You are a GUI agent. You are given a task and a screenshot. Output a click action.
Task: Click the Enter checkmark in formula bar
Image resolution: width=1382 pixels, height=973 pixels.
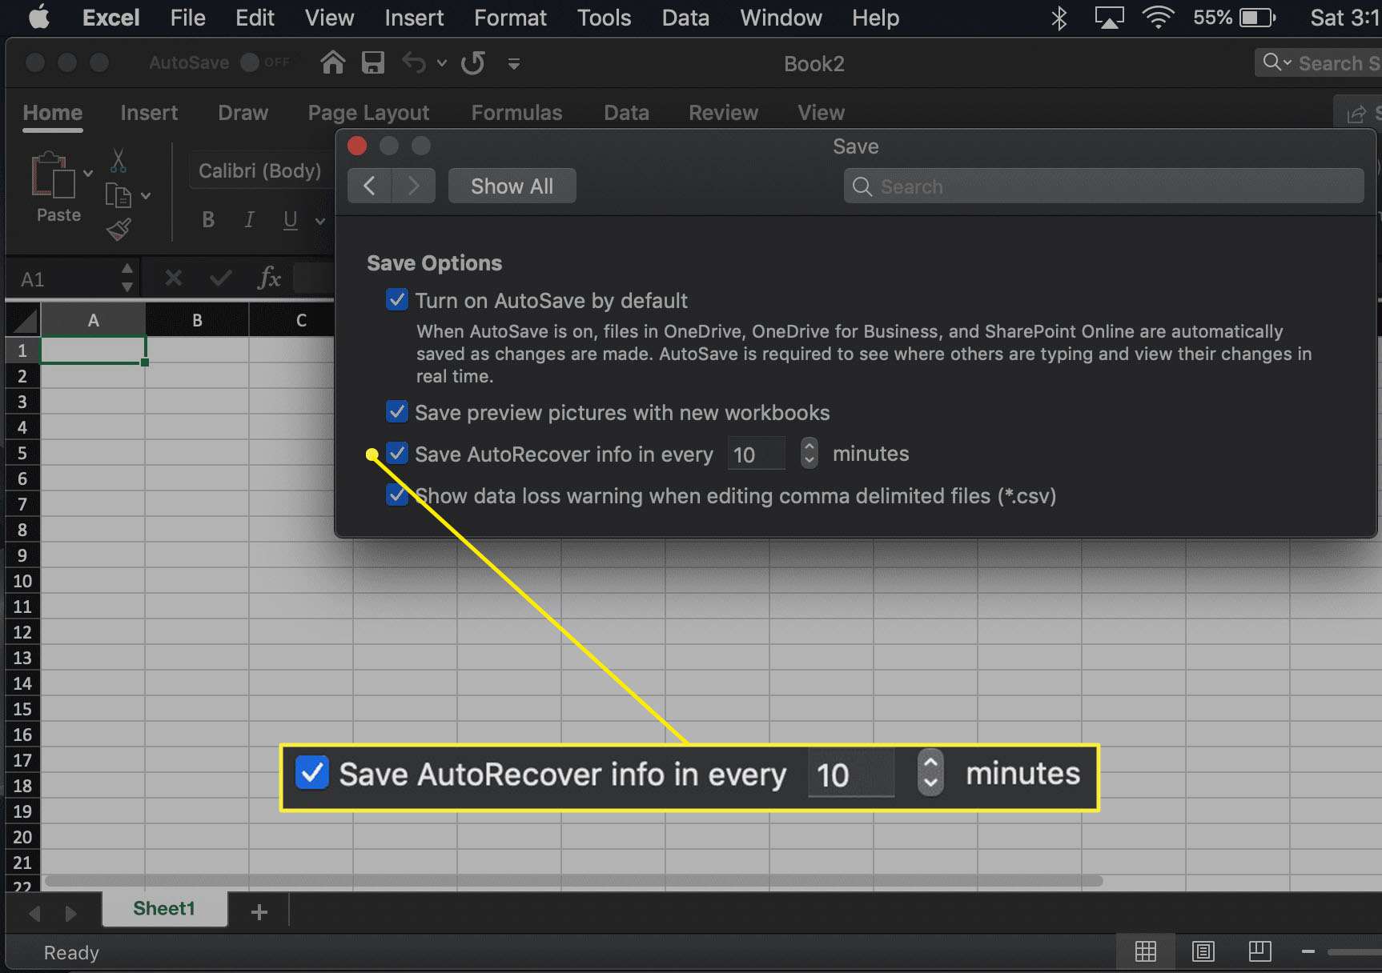click(220, 278)
